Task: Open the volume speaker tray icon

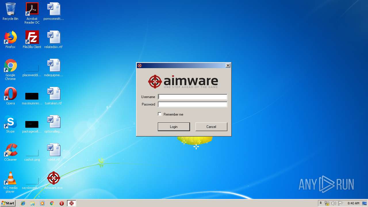Action: point(334,203)
